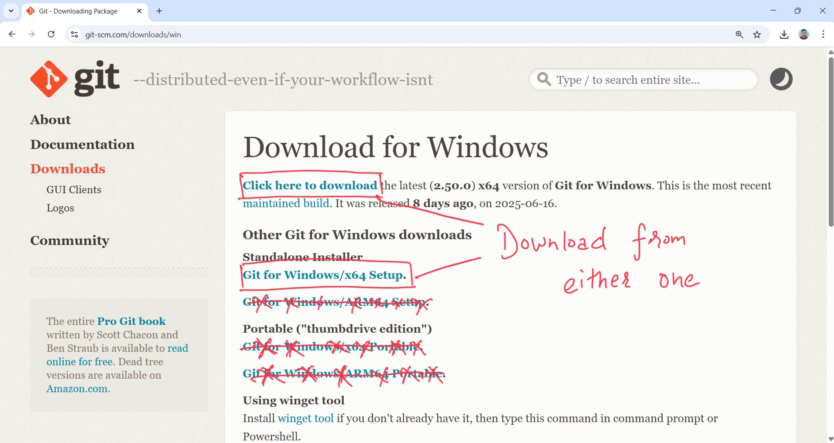Screen dimensions: 834x443
Task: Open the browser downloads icon
Action: point(784,34)
